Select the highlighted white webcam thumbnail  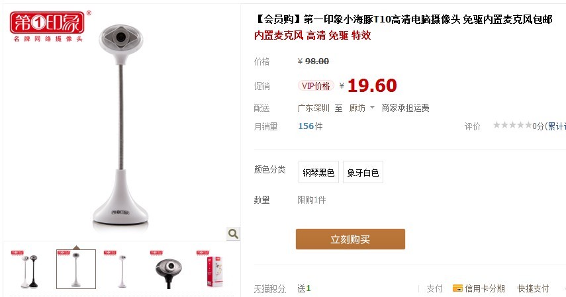[76, 269]
